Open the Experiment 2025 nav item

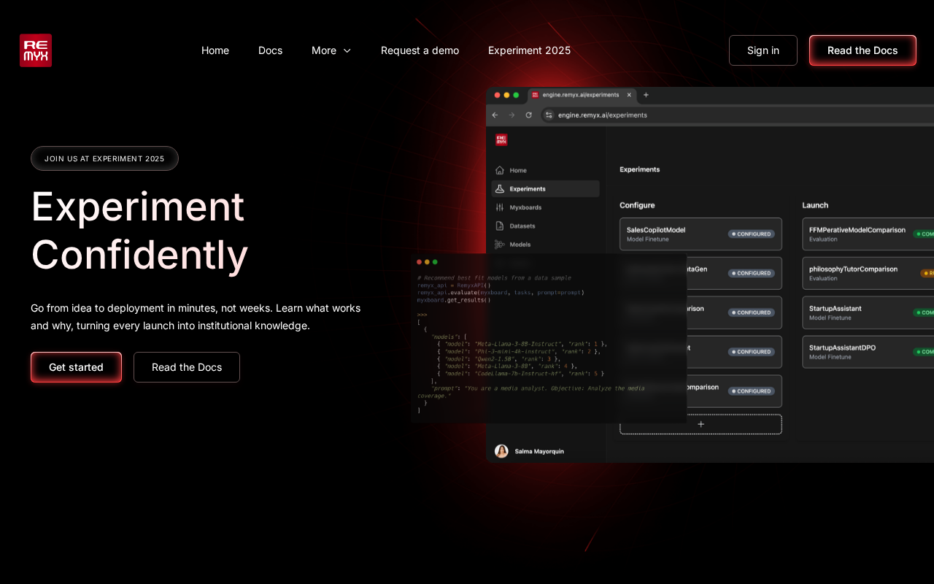529,50
